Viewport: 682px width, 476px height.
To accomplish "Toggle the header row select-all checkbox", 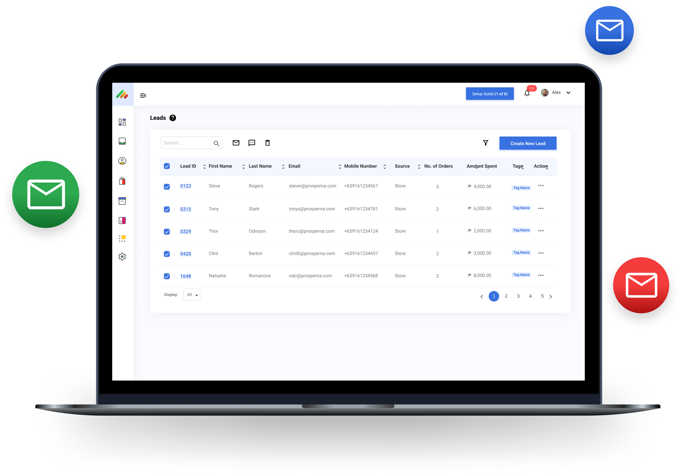I will click(167, 166).
